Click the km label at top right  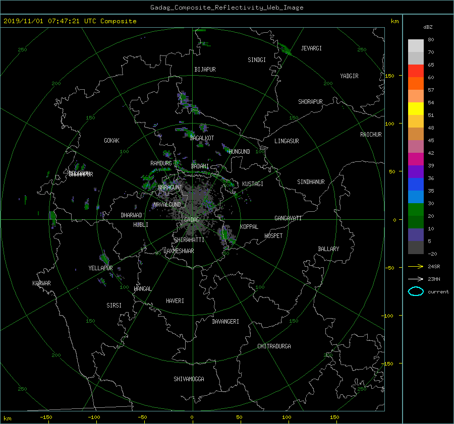click(394, 21)
